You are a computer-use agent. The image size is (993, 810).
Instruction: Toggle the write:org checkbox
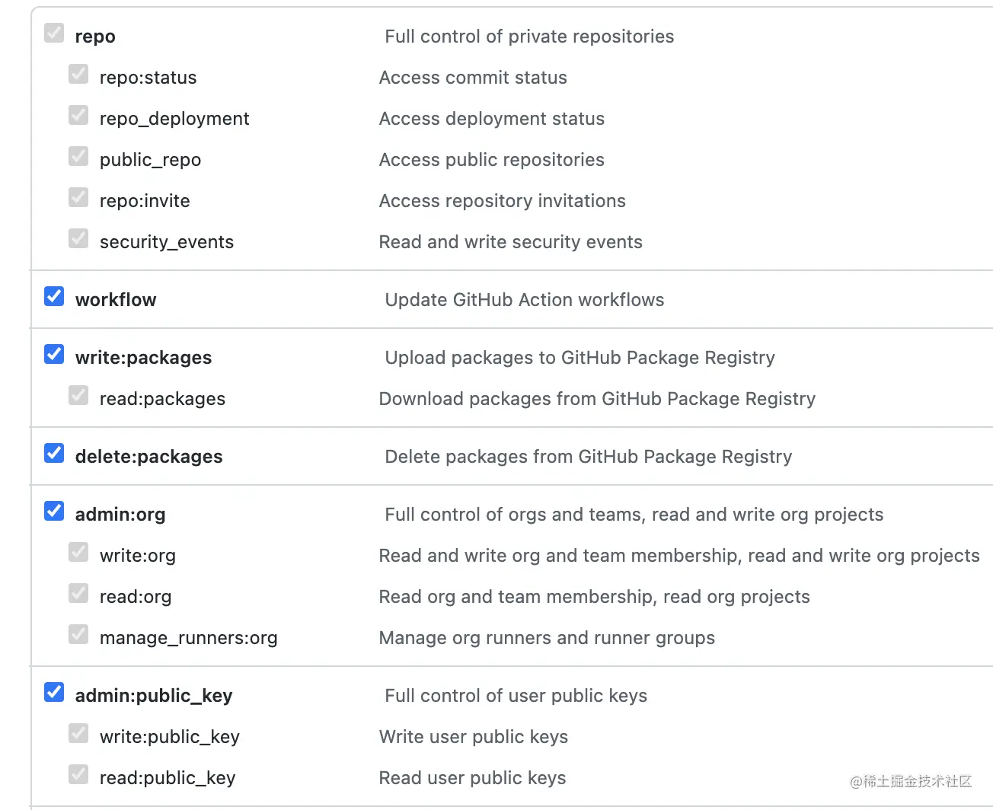pyautogui.click(x=78, y=552)
